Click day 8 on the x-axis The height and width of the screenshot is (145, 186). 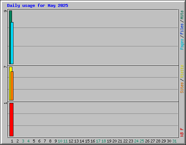click(x=50, y=141)
